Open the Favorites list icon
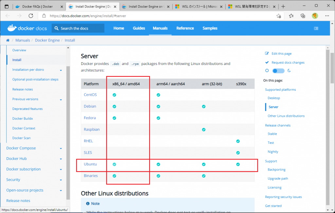This screenshot has width=335, height=213. click(x=291, y=16)
